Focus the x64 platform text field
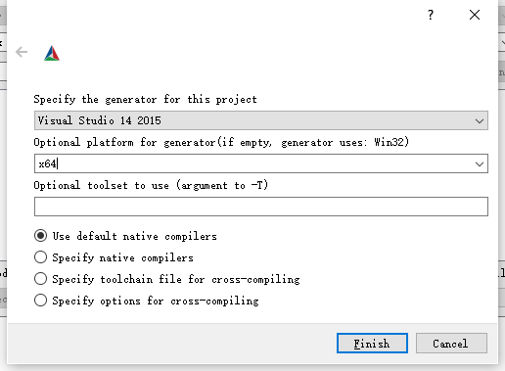 coord(252,163)
